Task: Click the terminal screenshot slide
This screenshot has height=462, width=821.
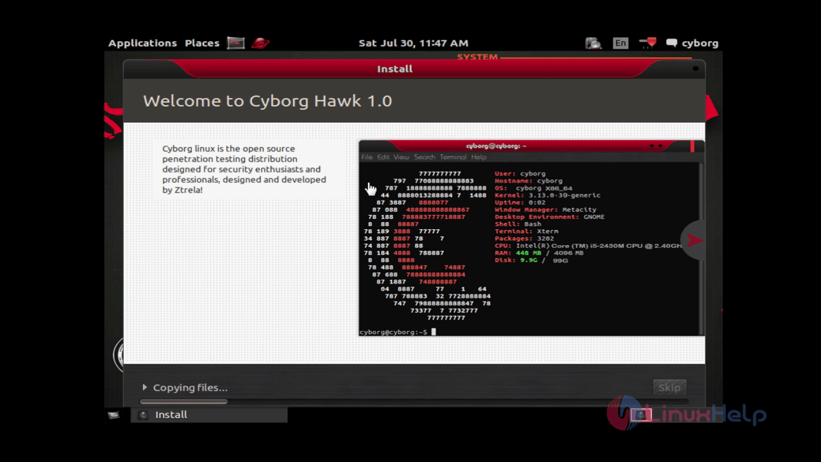Action: tap(531, 237)
